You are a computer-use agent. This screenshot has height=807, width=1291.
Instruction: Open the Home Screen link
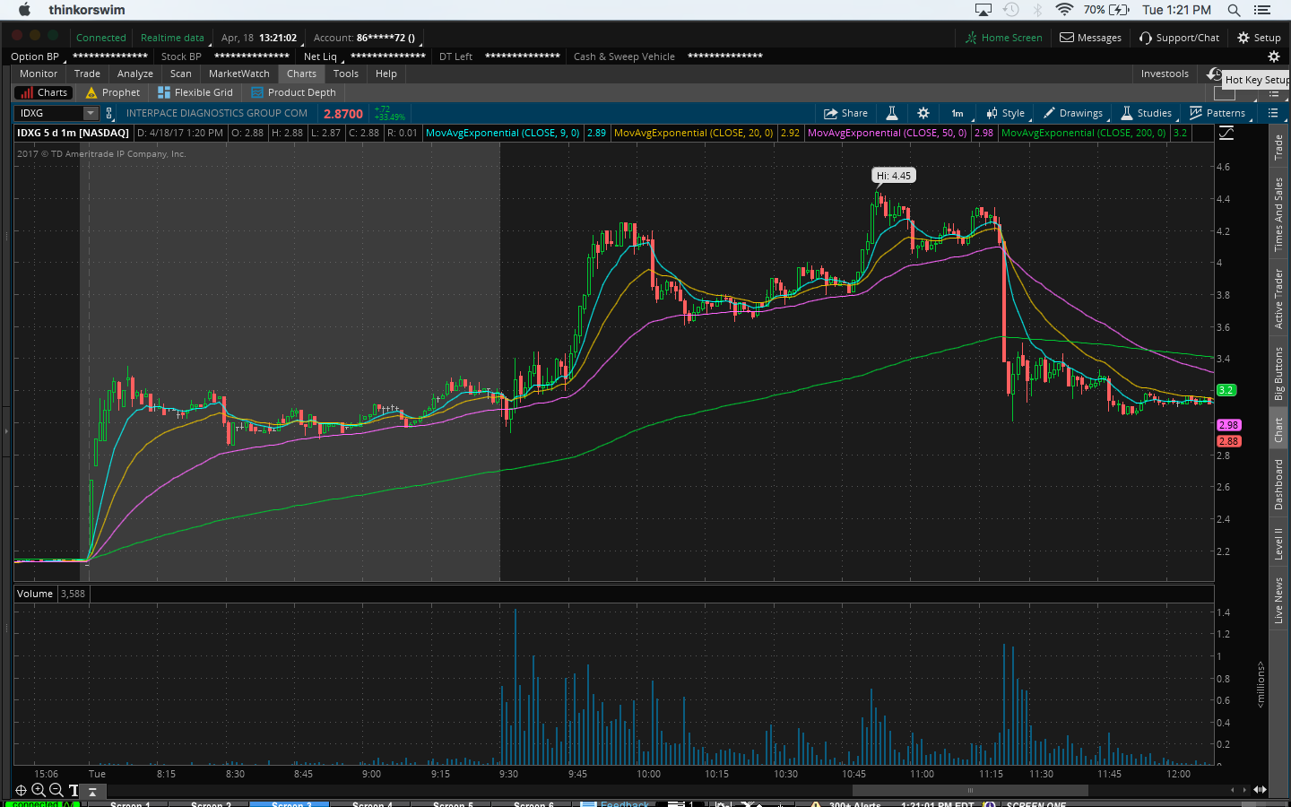[1004, 38]
